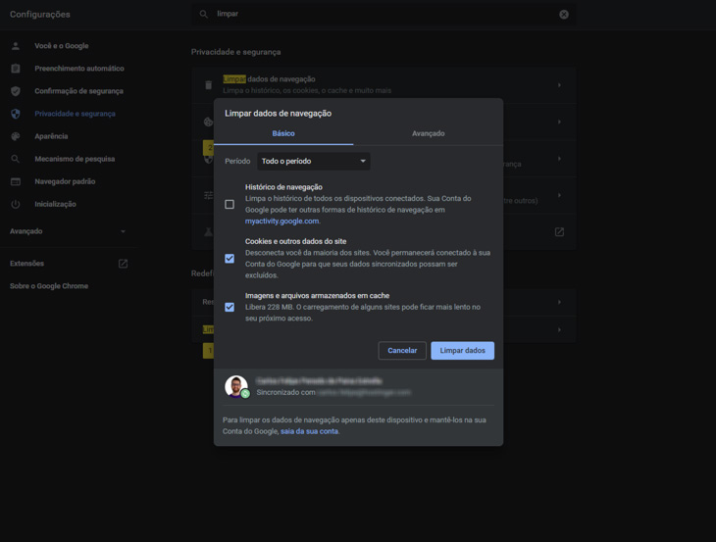Viewport: 716px width, 542px height.
Task: Click the external link icon next to Extensões
Action: pyautogui.click(x=123, y=264)
